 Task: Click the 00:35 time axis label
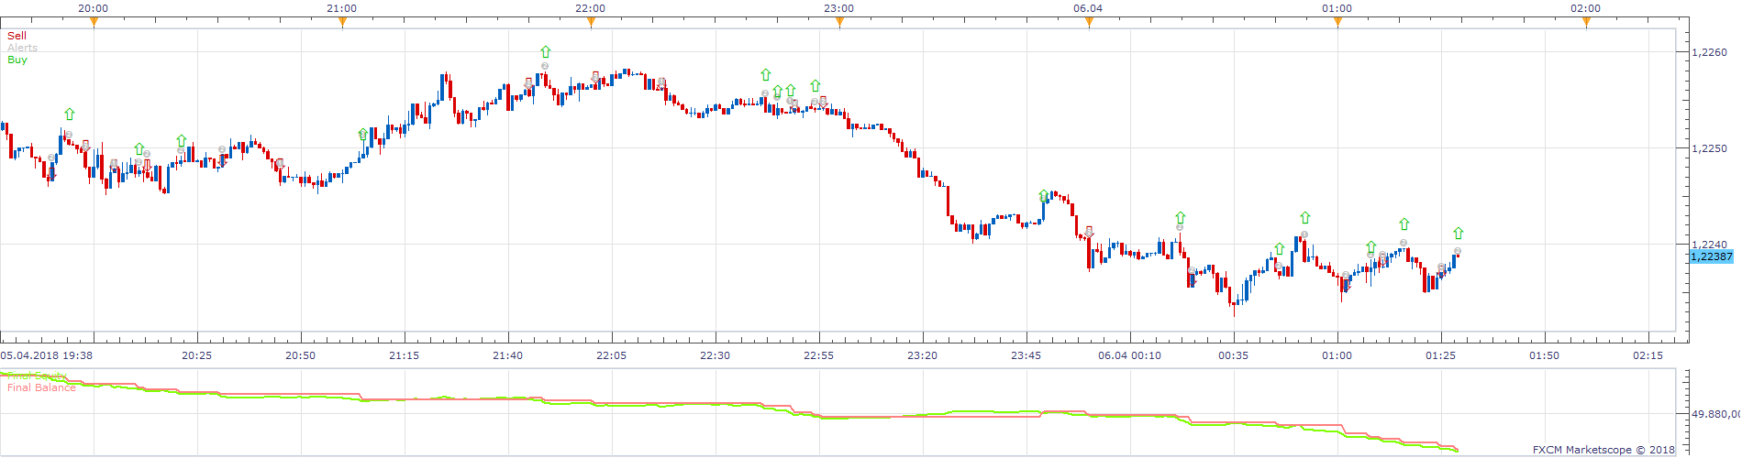pos(1233,355)
